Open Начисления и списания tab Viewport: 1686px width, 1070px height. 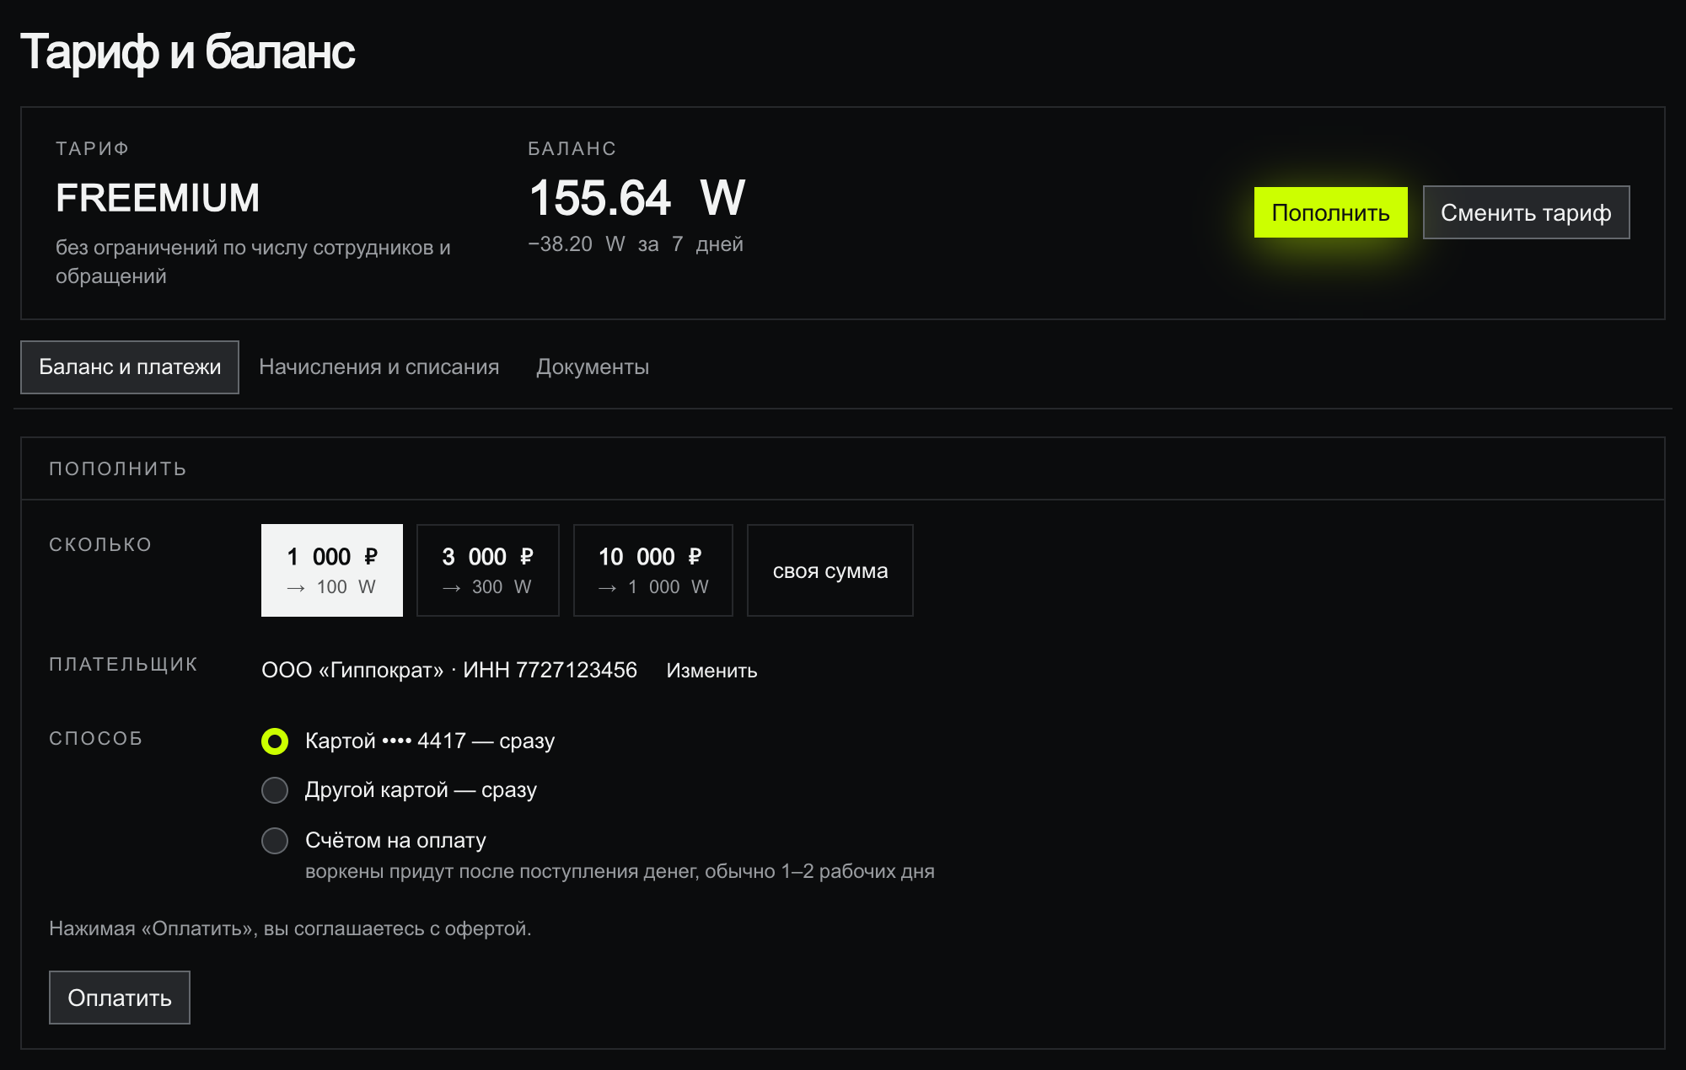pyautogui.click(x=379, y=367)
